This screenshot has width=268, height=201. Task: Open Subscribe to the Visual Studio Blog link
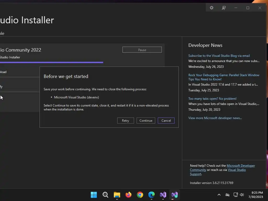click(219, 56)
